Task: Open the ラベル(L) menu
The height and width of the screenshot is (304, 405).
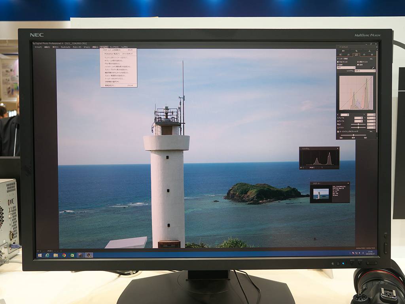Action: point(87,47)
